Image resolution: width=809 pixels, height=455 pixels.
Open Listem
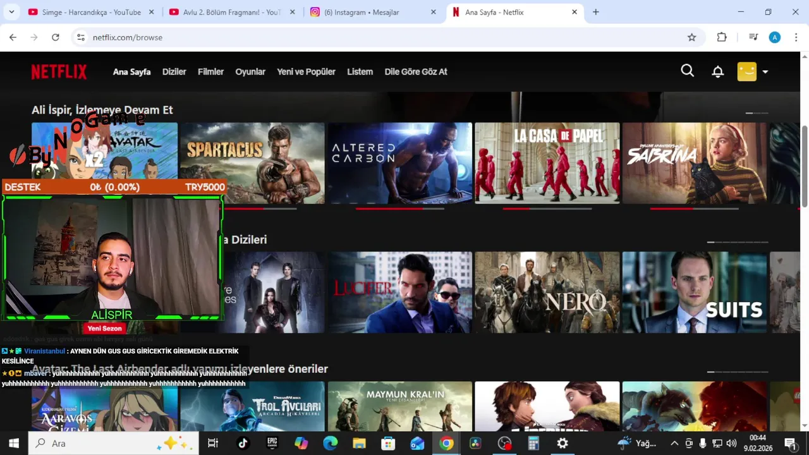click(360, 72)
